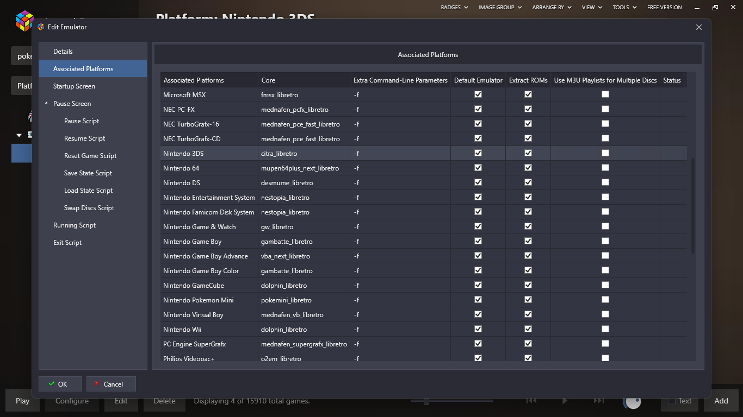
Task: Toggle the Text checkbox in bottom bar
Action: [671, 401]
